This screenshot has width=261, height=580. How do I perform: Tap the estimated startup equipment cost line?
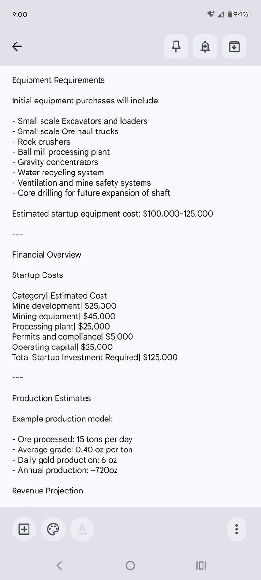[x=112, y=214]
